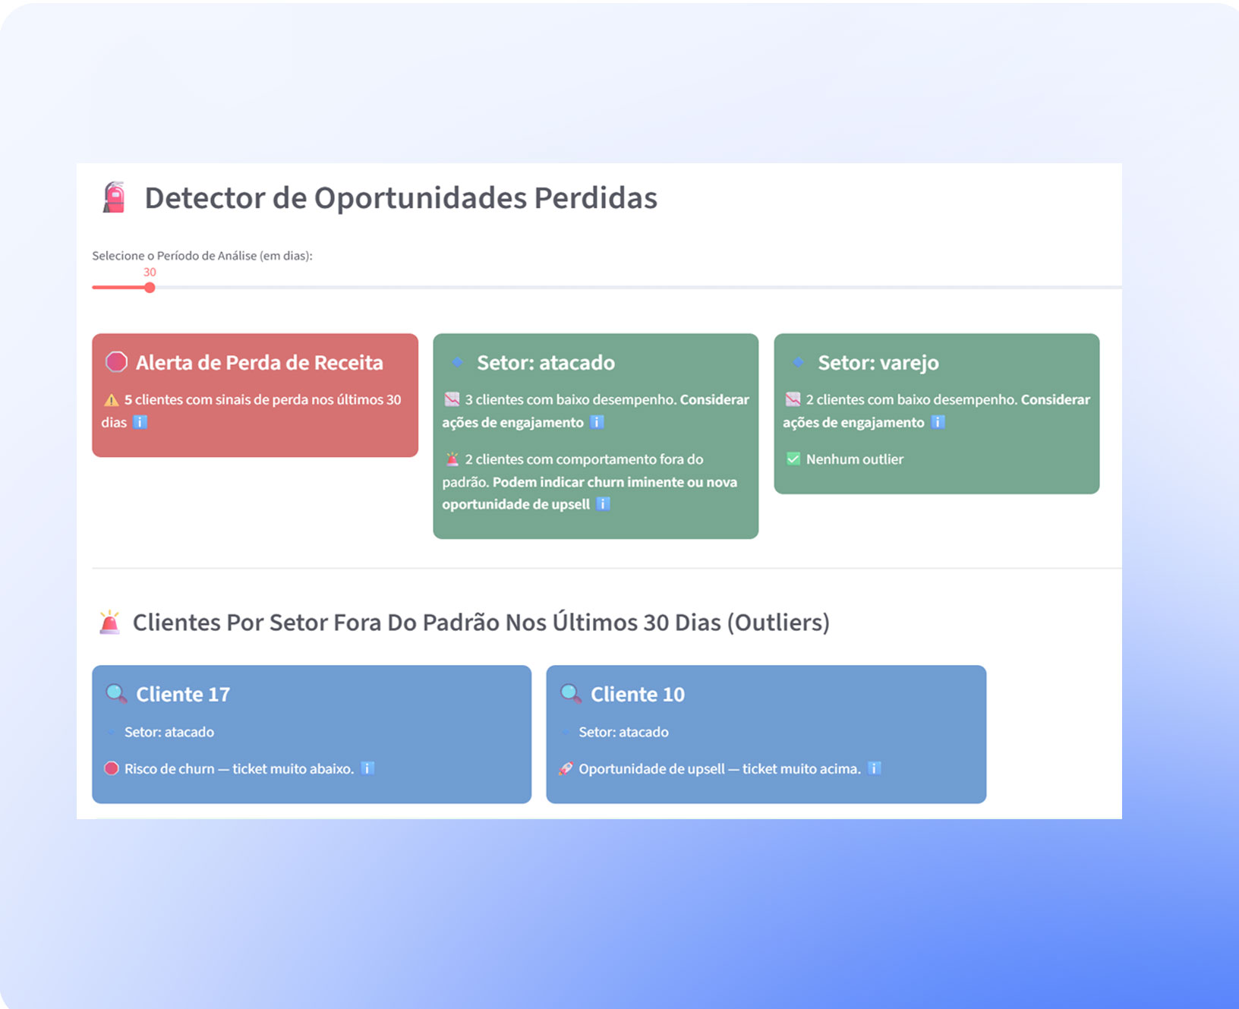
Task: Click the yellow warning triangle in the red card
Action: 111,400
